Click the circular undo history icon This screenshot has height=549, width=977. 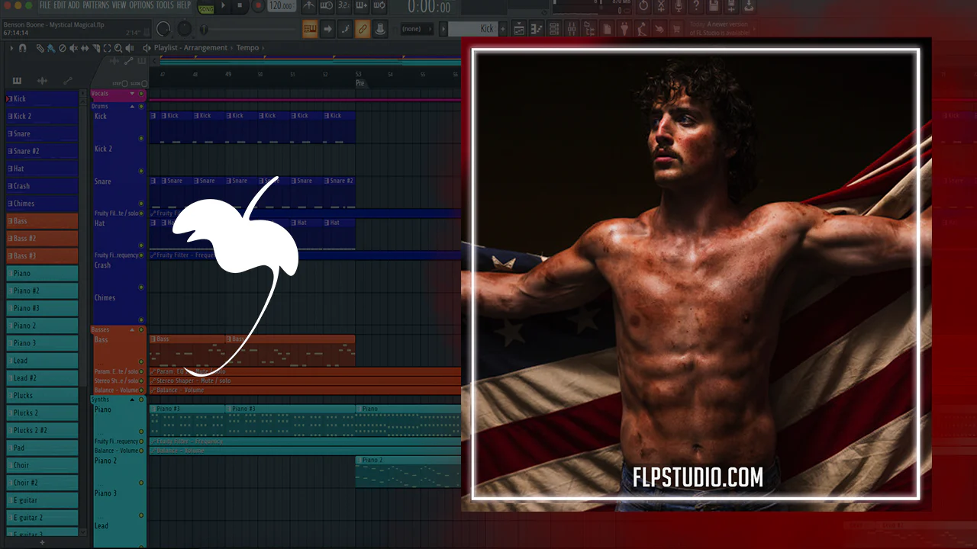coord(643,6)
